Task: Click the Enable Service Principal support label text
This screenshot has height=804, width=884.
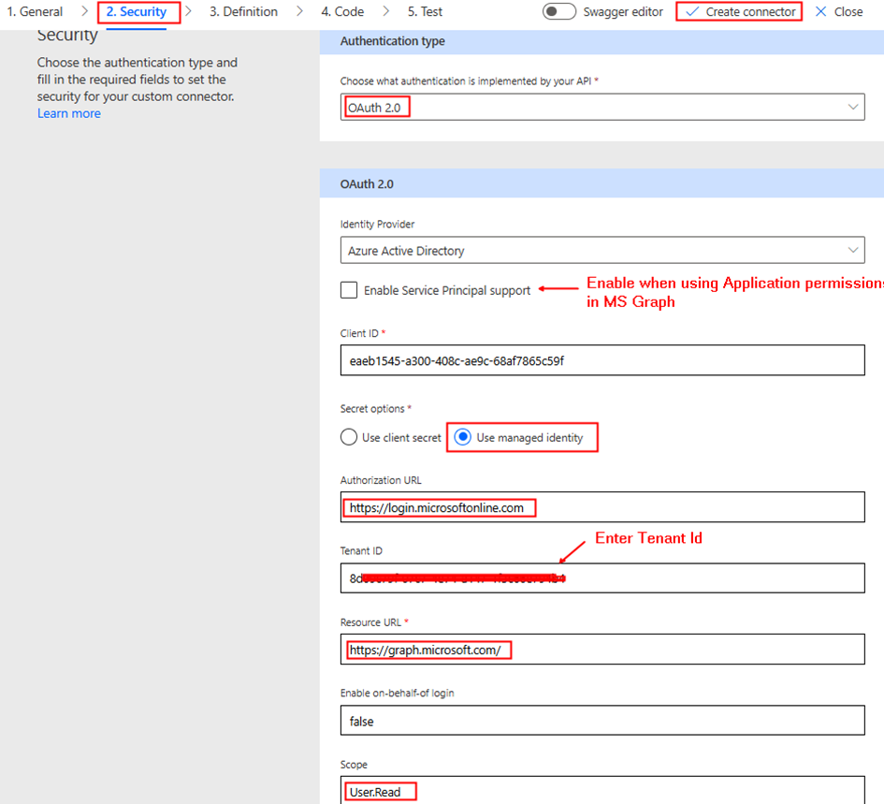Action: [447, 290]
